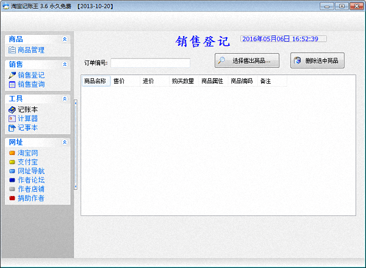Image resolution: width=366 pixels, height=268 pixels.
Task: Click the yellow 支付宝 icon
Action: pyautogui.click(x=12, y=162)
